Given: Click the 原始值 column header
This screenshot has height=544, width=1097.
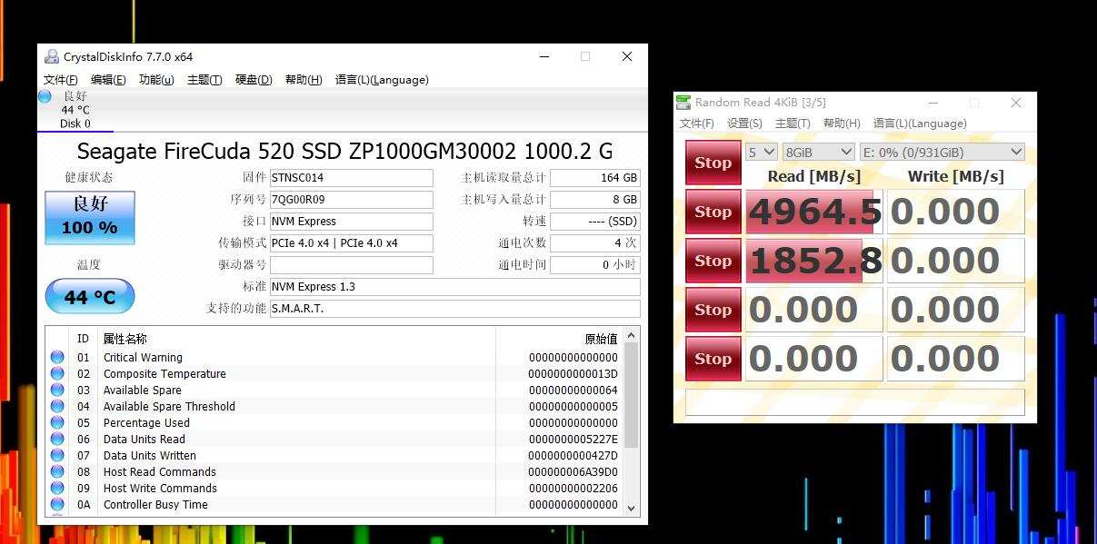Looking at the screenshot, I should tap(560, 339).
